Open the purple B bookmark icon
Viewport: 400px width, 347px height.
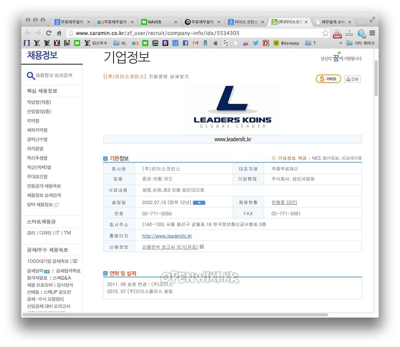pos(165,43)
